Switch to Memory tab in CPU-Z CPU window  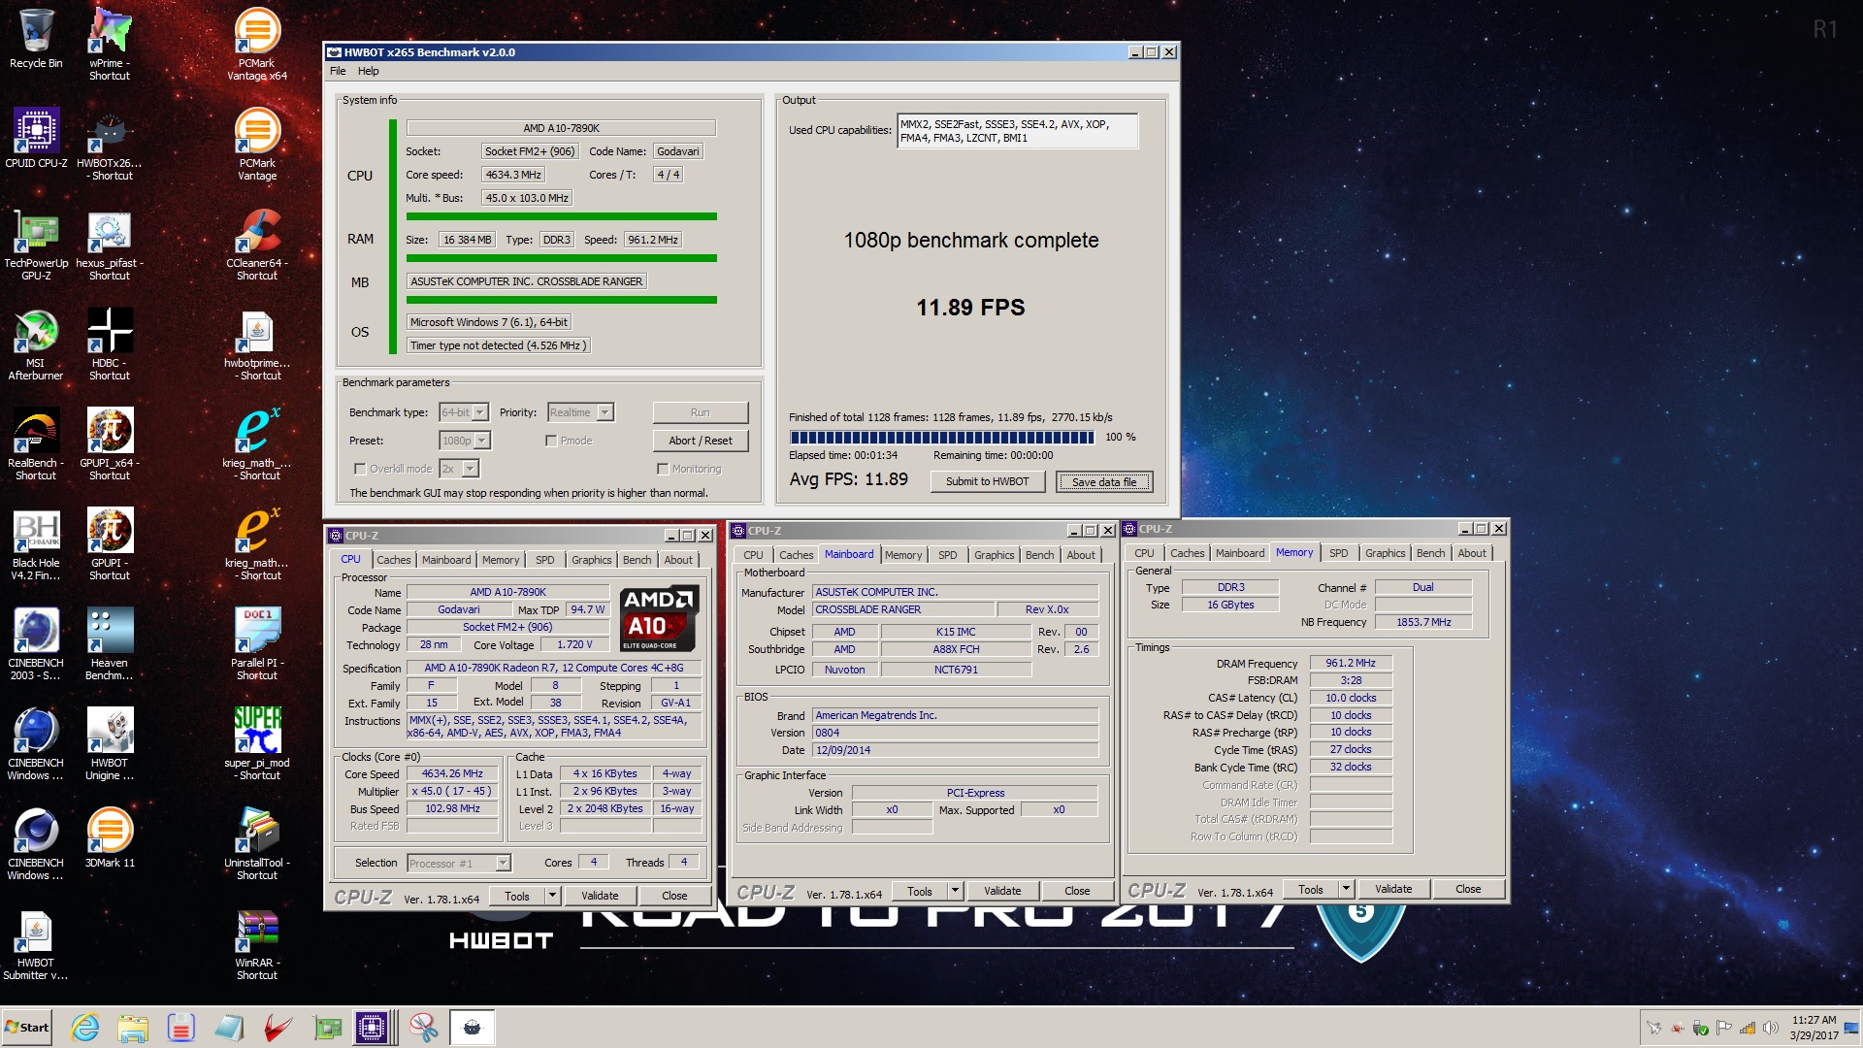click(500, 560)
